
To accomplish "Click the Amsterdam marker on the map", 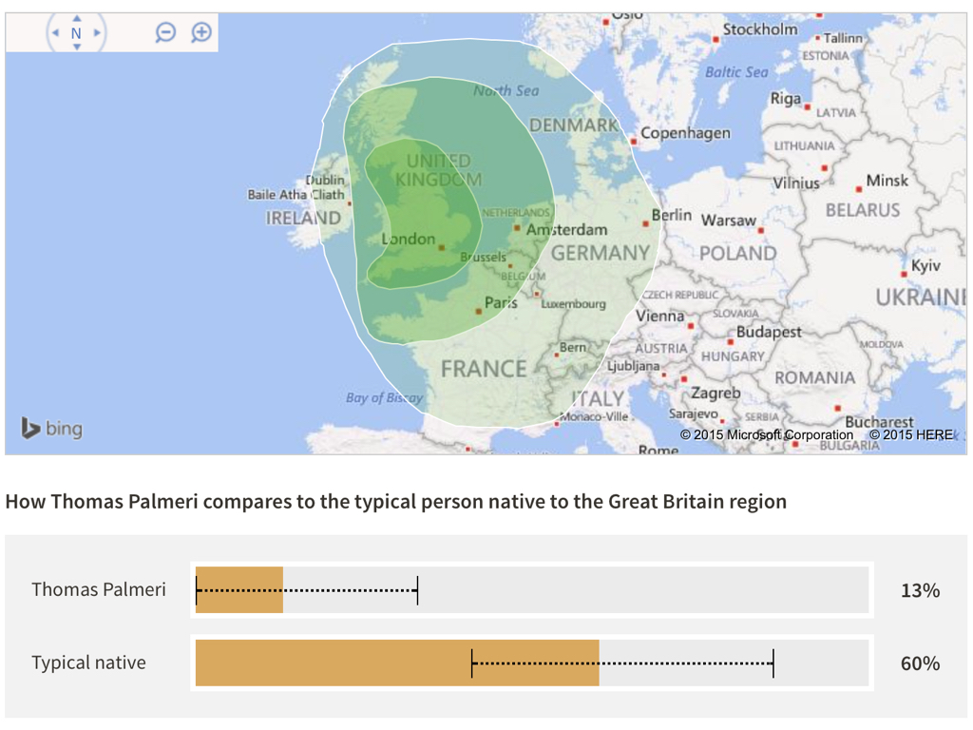I will [517, 228].
